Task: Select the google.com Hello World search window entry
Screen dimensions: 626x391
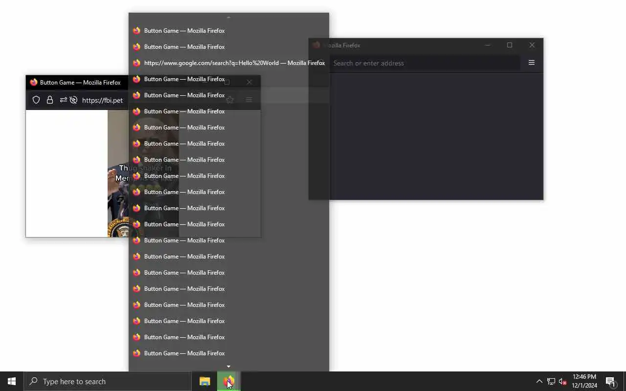Action: click(229, 63)
